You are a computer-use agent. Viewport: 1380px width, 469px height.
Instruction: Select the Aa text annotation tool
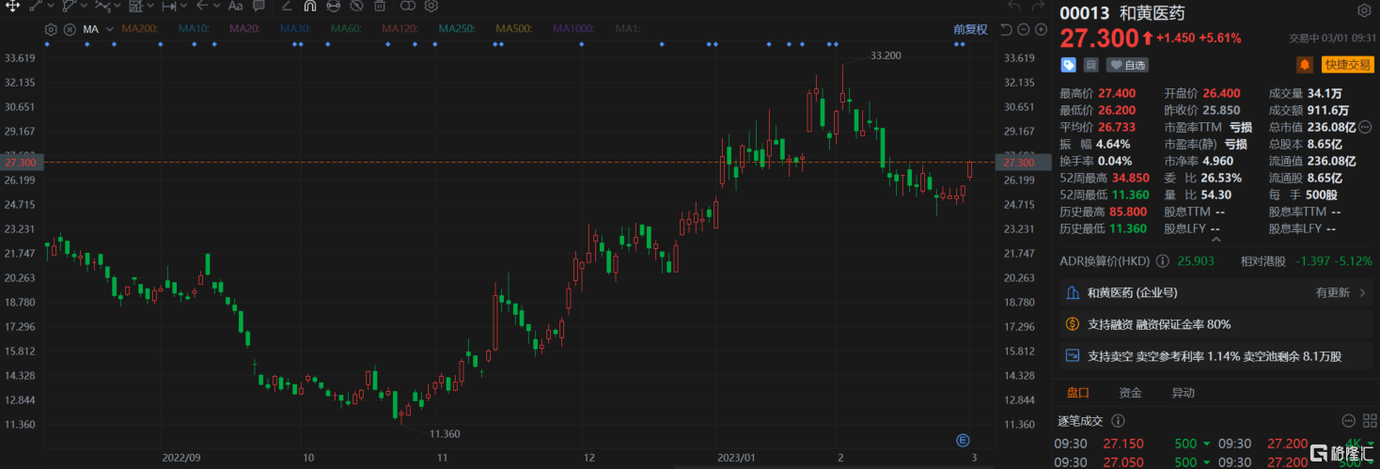pos(235,6)
